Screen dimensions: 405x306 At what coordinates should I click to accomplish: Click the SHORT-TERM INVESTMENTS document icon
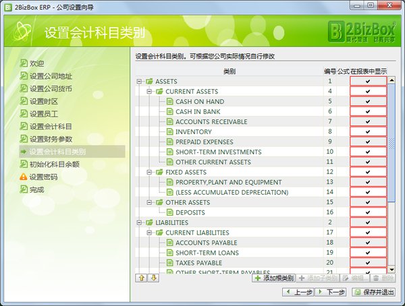(169, 152)
